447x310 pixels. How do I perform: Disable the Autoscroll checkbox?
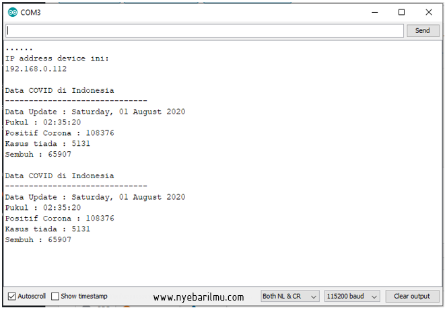pos(11,297)
